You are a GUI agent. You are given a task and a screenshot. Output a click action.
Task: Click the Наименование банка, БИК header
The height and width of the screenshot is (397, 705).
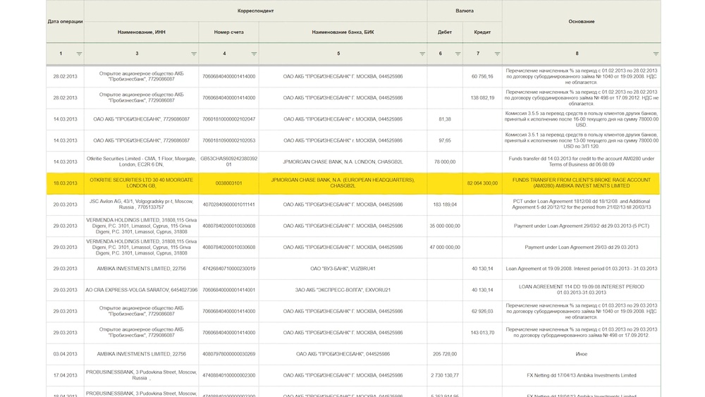coord(343,32)
